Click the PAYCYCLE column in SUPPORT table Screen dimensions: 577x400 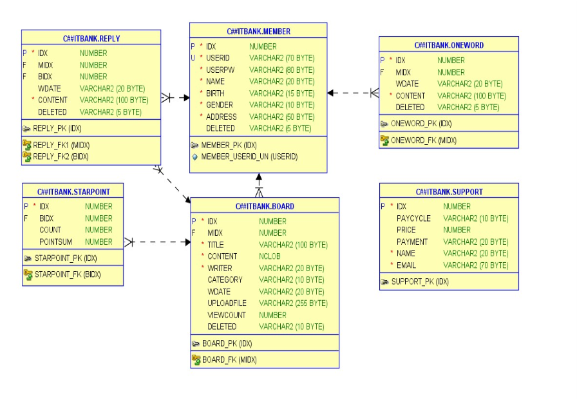[x=413, y=218]
